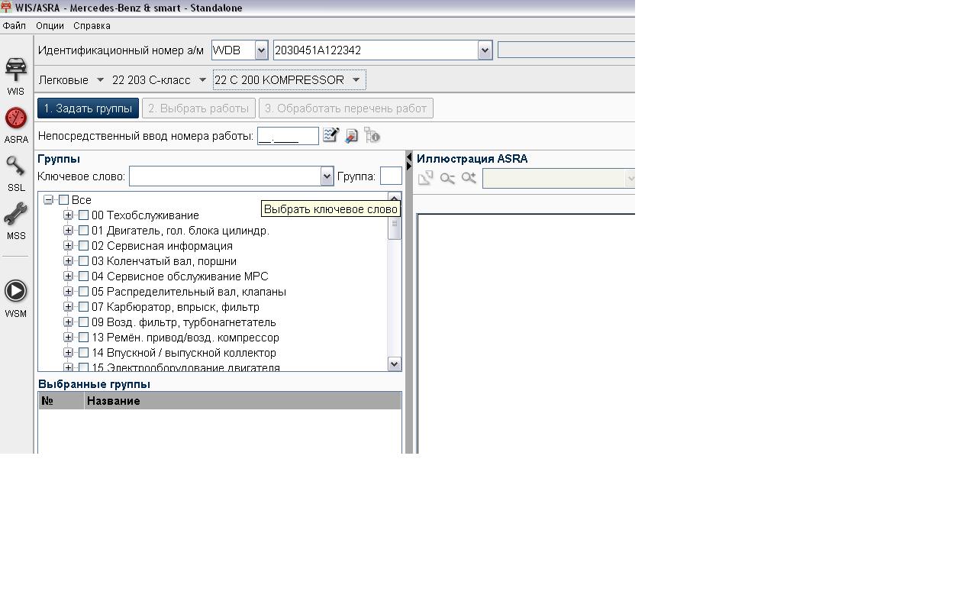Expand the '02 Сервисная информация' node

(x=68, y=246)
